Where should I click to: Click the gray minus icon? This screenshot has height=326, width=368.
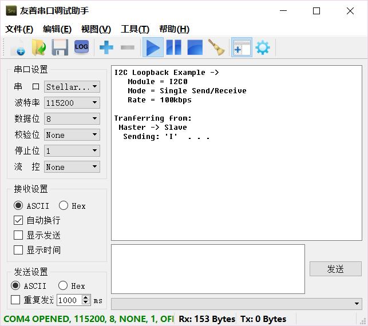tap(128, 47)
